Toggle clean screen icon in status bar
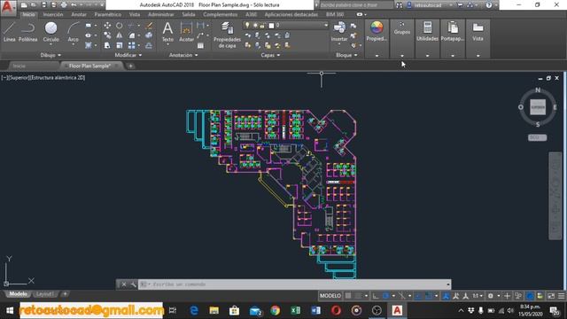Viewport: 567px width, 319px height. 551,296
